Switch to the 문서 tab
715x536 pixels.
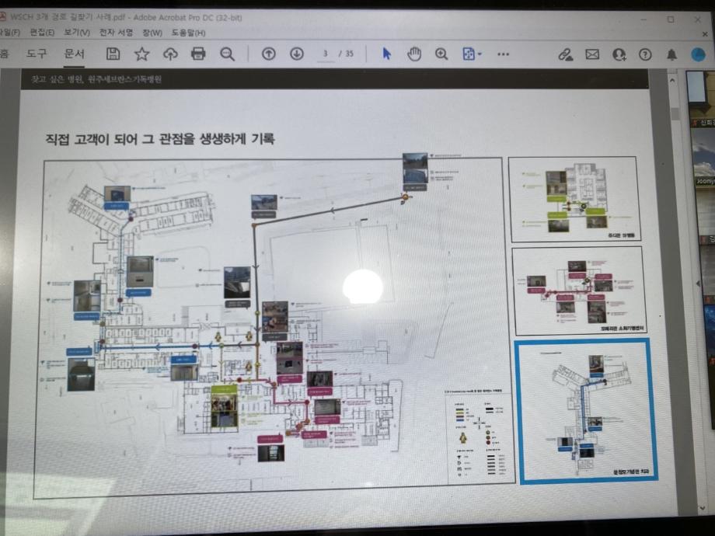(x=75, y=54)
